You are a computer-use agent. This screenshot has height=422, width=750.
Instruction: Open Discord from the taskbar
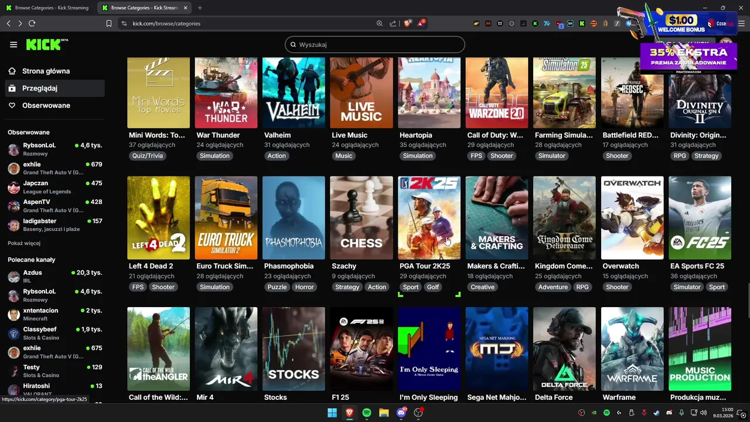coord(401,413)
